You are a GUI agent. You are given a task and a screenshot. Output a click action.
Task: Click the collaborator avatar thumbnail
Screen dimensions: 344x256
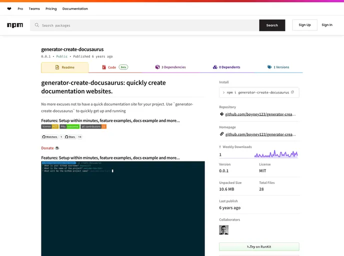pos(224,230)
